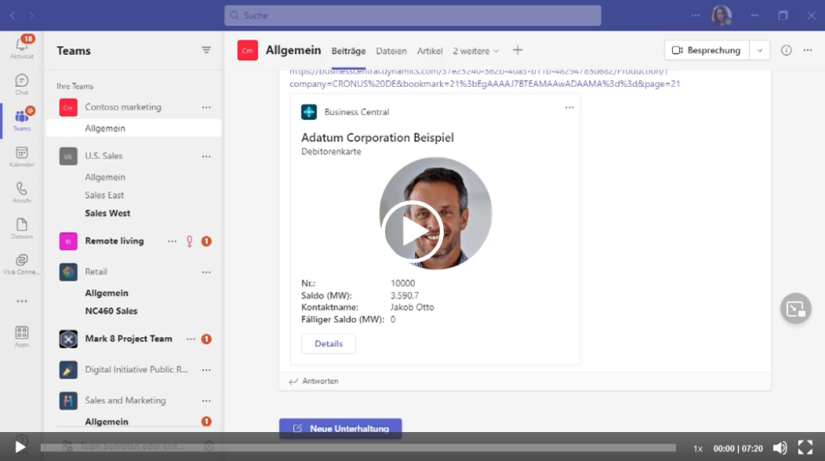This screenshot has height=461, width=825.
Task: Switch to the Artikel tab
Action: tap(429, 51)
